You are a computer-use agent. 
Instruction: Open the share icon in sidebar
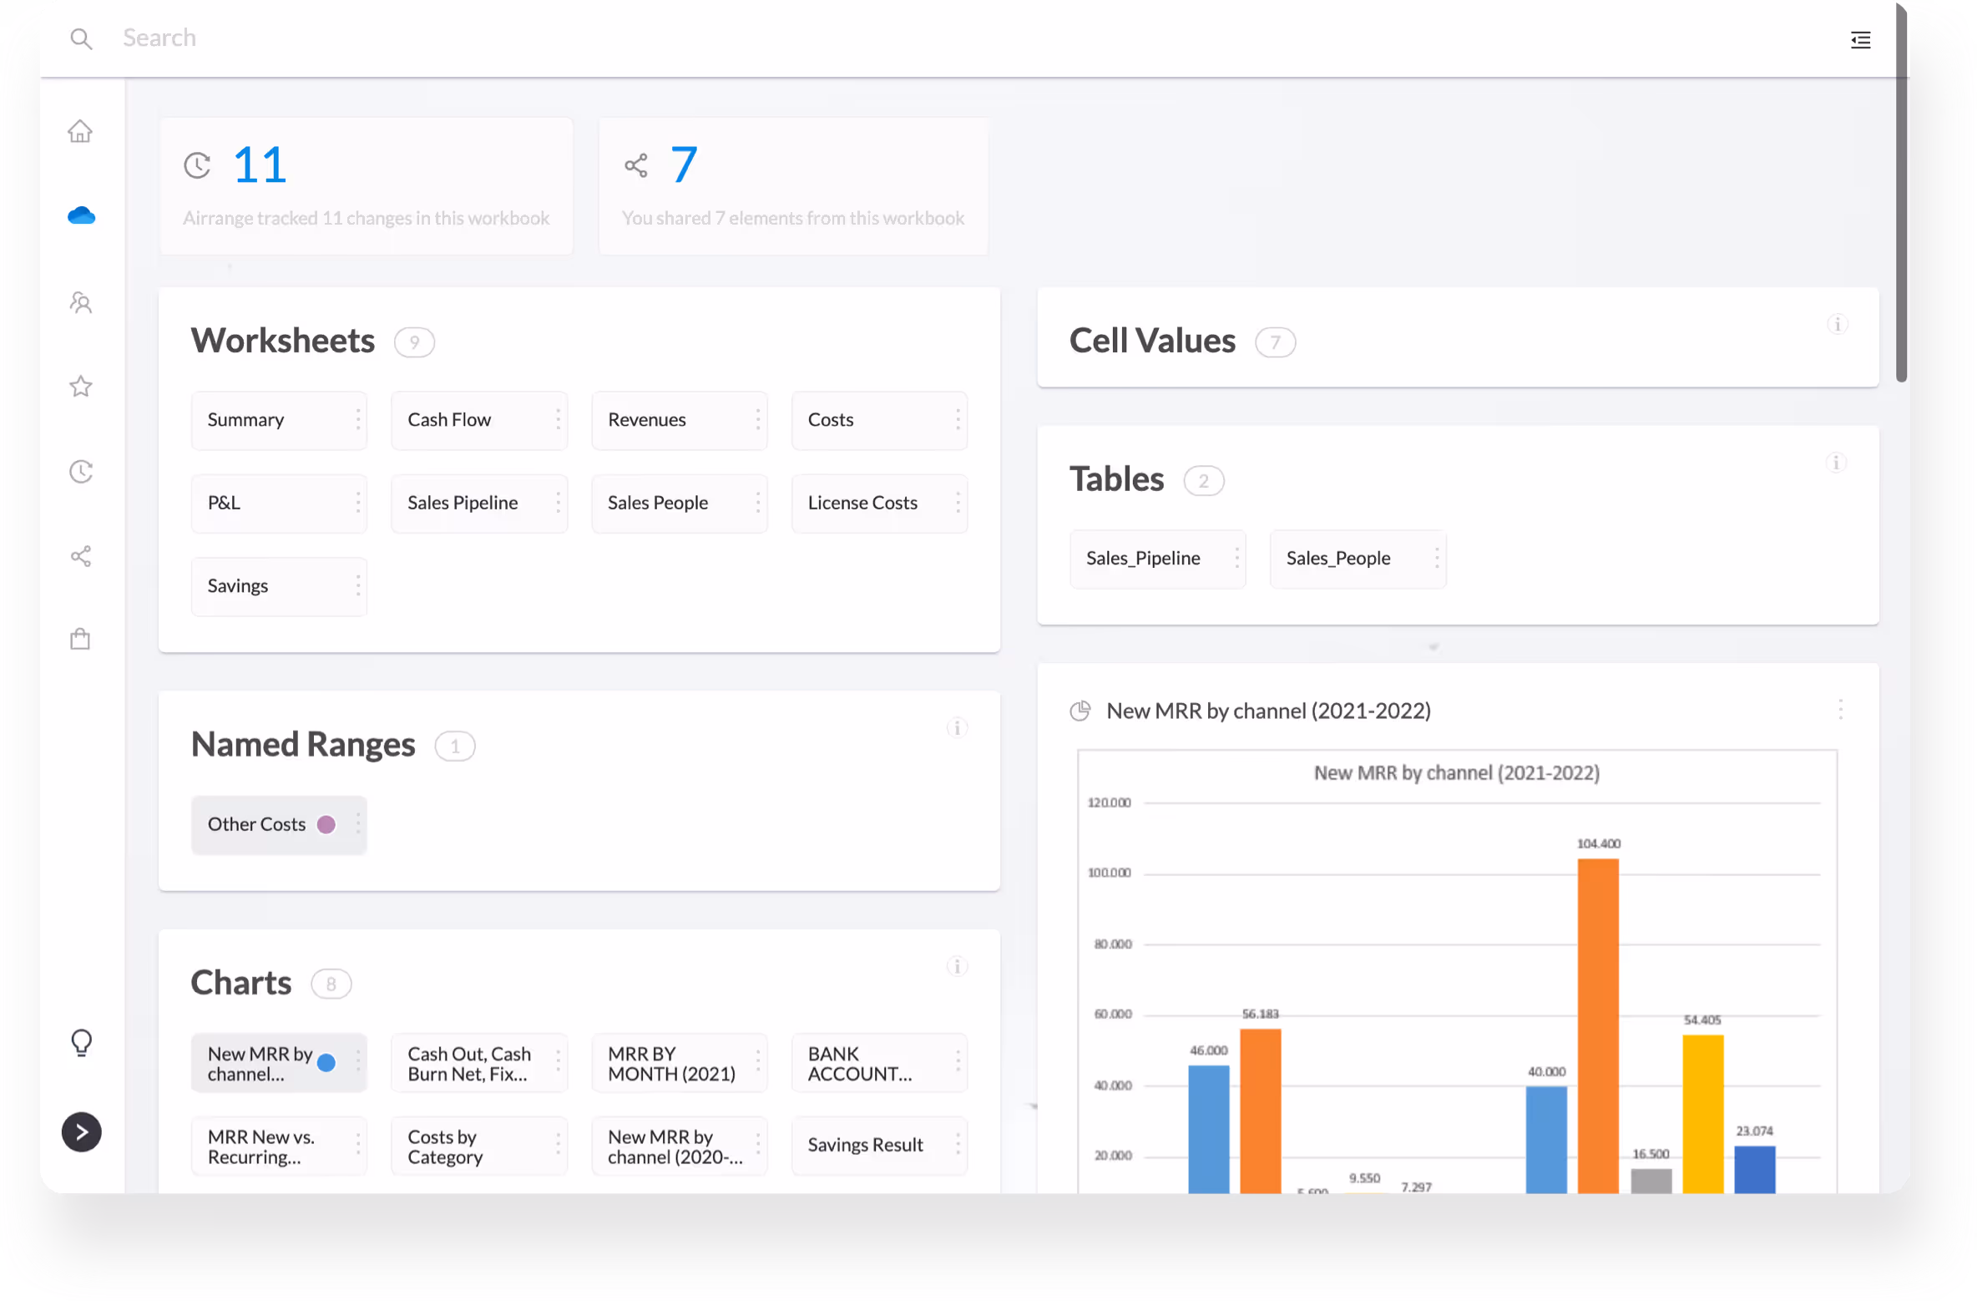pos(80,556)
